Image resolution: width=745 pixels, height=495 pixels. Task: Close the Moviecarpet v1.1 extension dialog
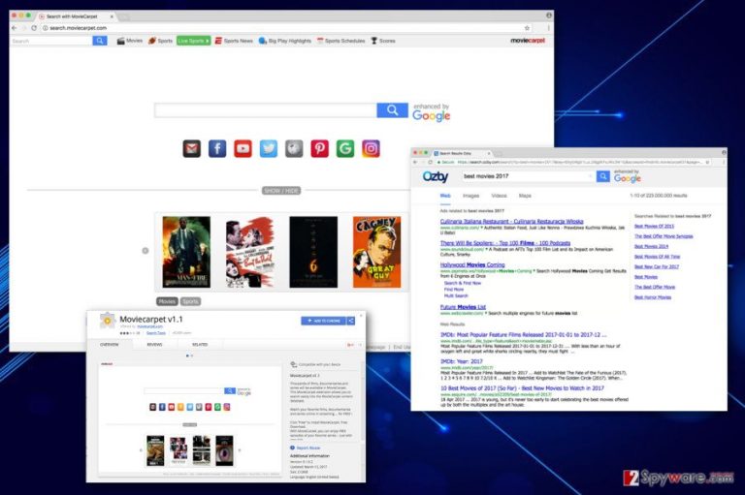(x=361, y=316)
